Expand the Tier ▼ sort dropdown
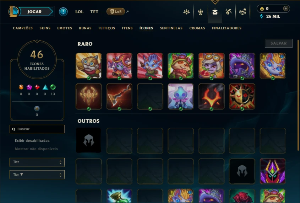Image resolution: width=300 pixels, height=203 pixels. pyautogui.click(x=37, y=175)
